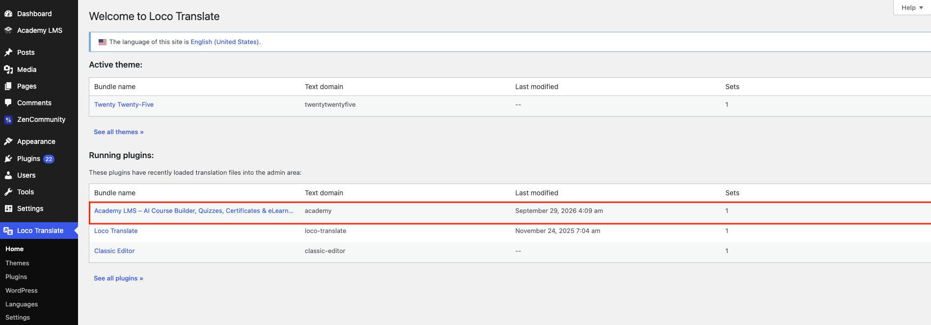Open the Loco Translate bundle link

coord(116,231)
